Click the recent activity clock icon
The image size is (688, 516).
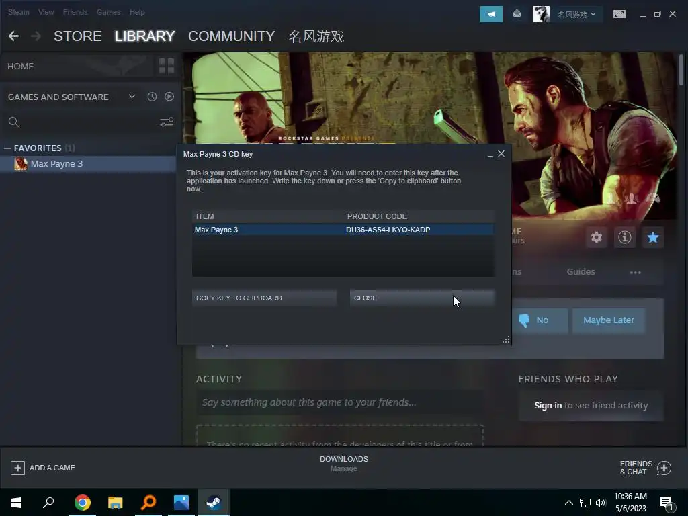[x=152, y=97]
